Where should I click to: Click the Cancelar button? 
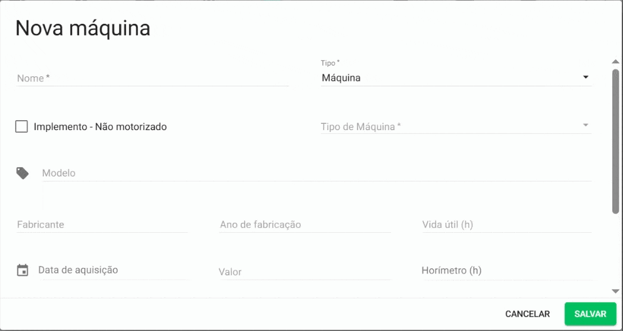pyautogui.click(x=527, y=314)
